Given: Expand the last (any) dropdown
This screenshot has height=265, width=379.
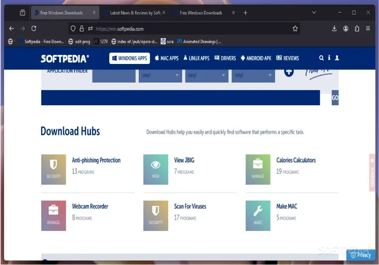Looking at the screenshot, I should coord(253,75).
